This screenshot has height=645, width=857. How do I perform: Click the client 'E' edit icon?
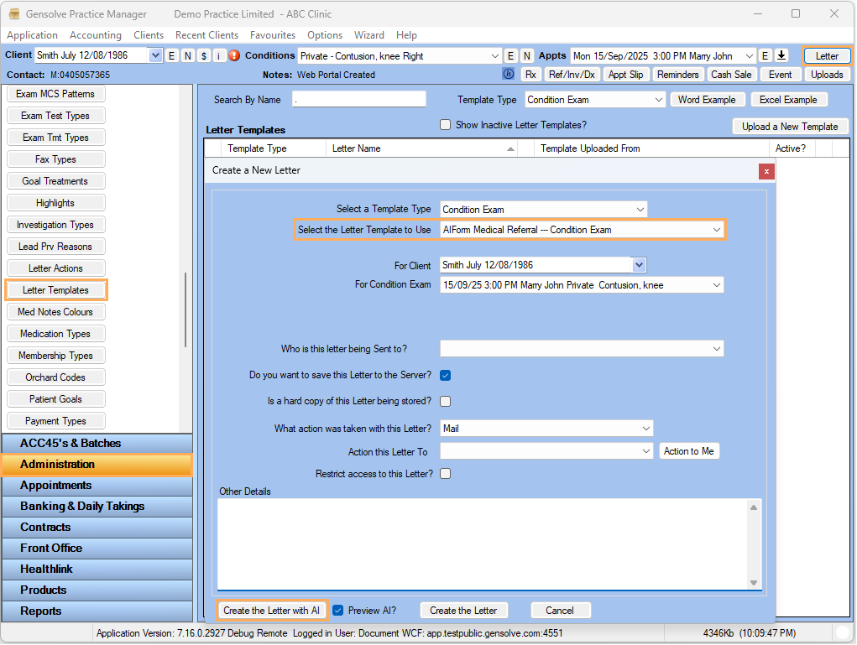(x=172, y=56)
